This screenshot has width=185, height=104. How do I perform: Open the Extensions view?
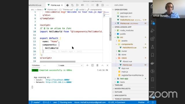click(x=152, y=39)
